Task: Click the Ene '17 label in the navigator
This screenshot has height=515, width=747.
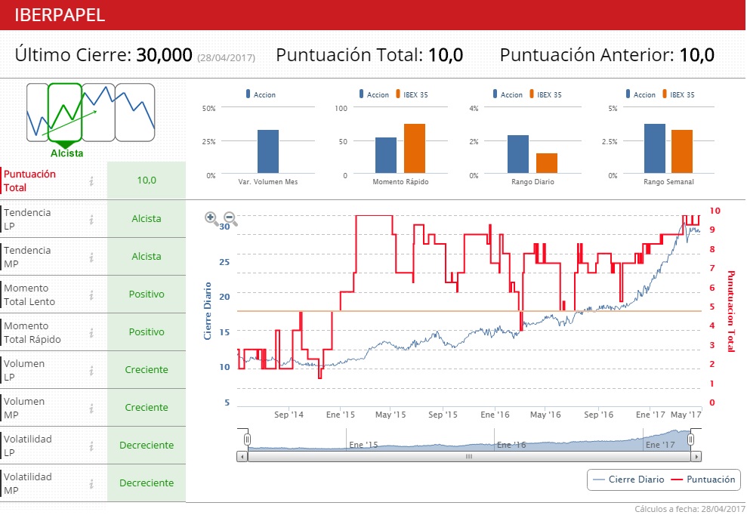Action: coord(660,445)
